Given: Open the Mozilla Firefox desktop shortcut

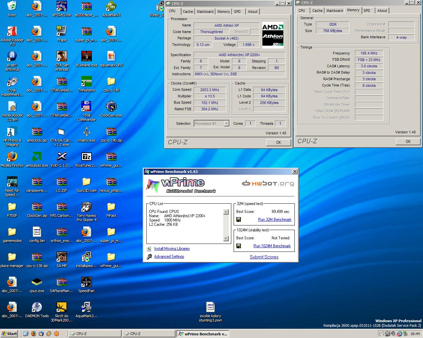Looking at the screenshot, I should [12, 159].
